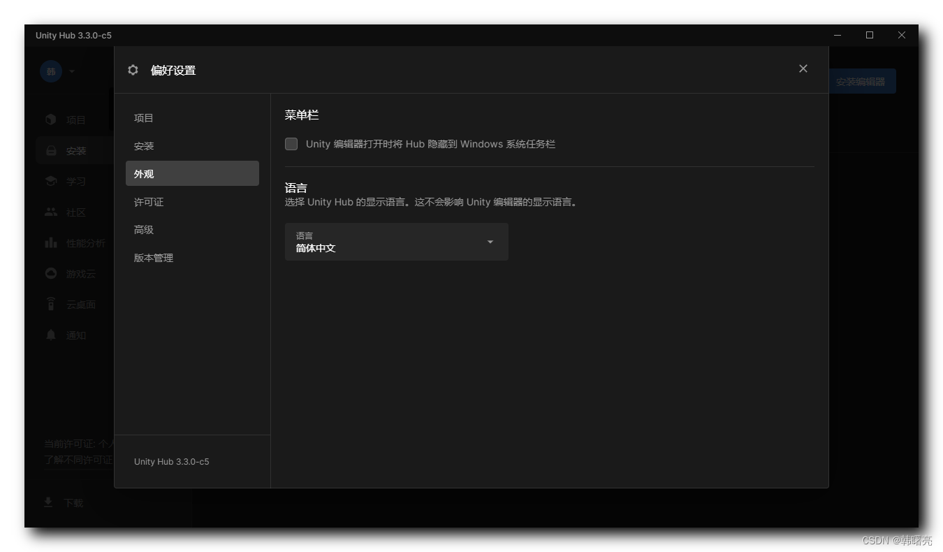Click the preferences gear icon

[x=133, y=70]
